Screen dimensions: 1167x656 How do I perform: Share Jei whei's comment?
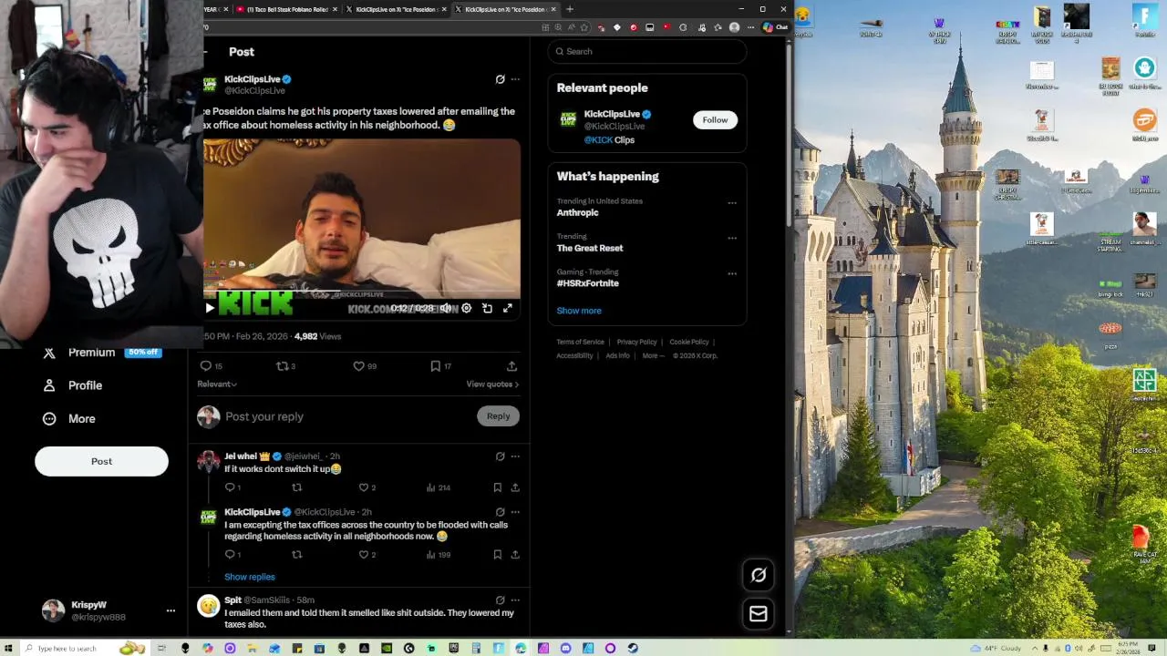[515, 487]
